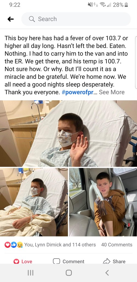Tap the heart Love reaction icon
The height and width of the screenshot is (282, 137).
click(16, 261)
